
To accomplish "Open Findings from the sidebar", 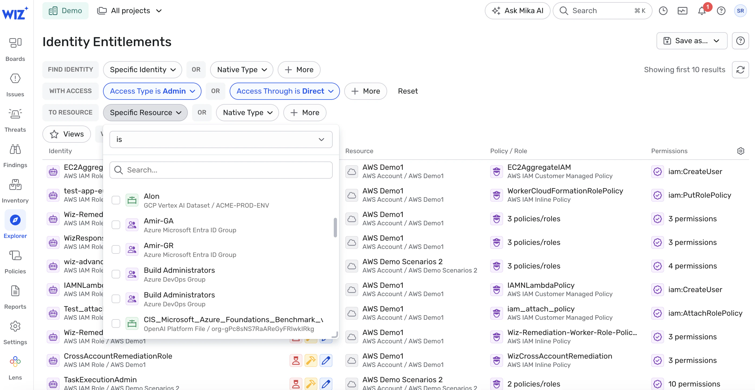I will [15, 156].
